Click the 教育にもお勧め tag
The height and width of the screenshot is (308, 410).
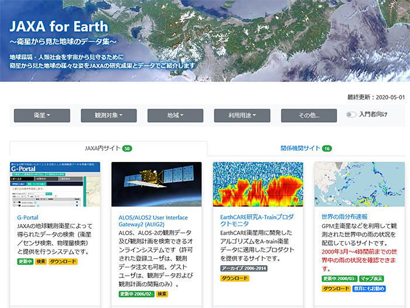[369, 289]
